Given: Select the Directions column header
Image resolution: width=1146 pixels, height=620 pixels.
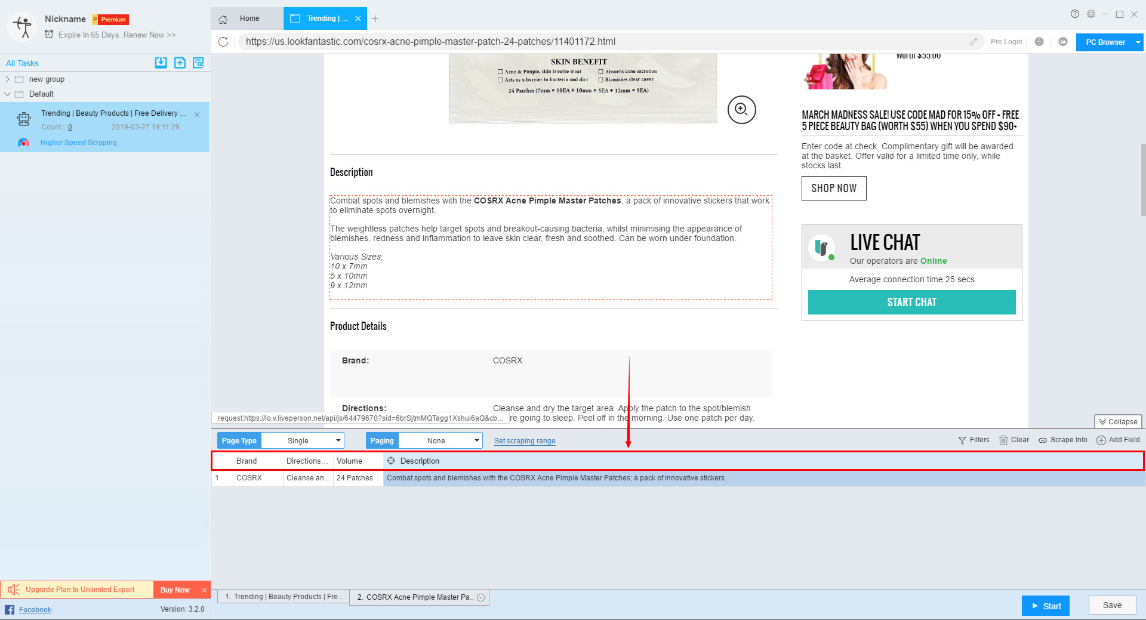Looking at the screenshot, I should (x=308, y=461).
